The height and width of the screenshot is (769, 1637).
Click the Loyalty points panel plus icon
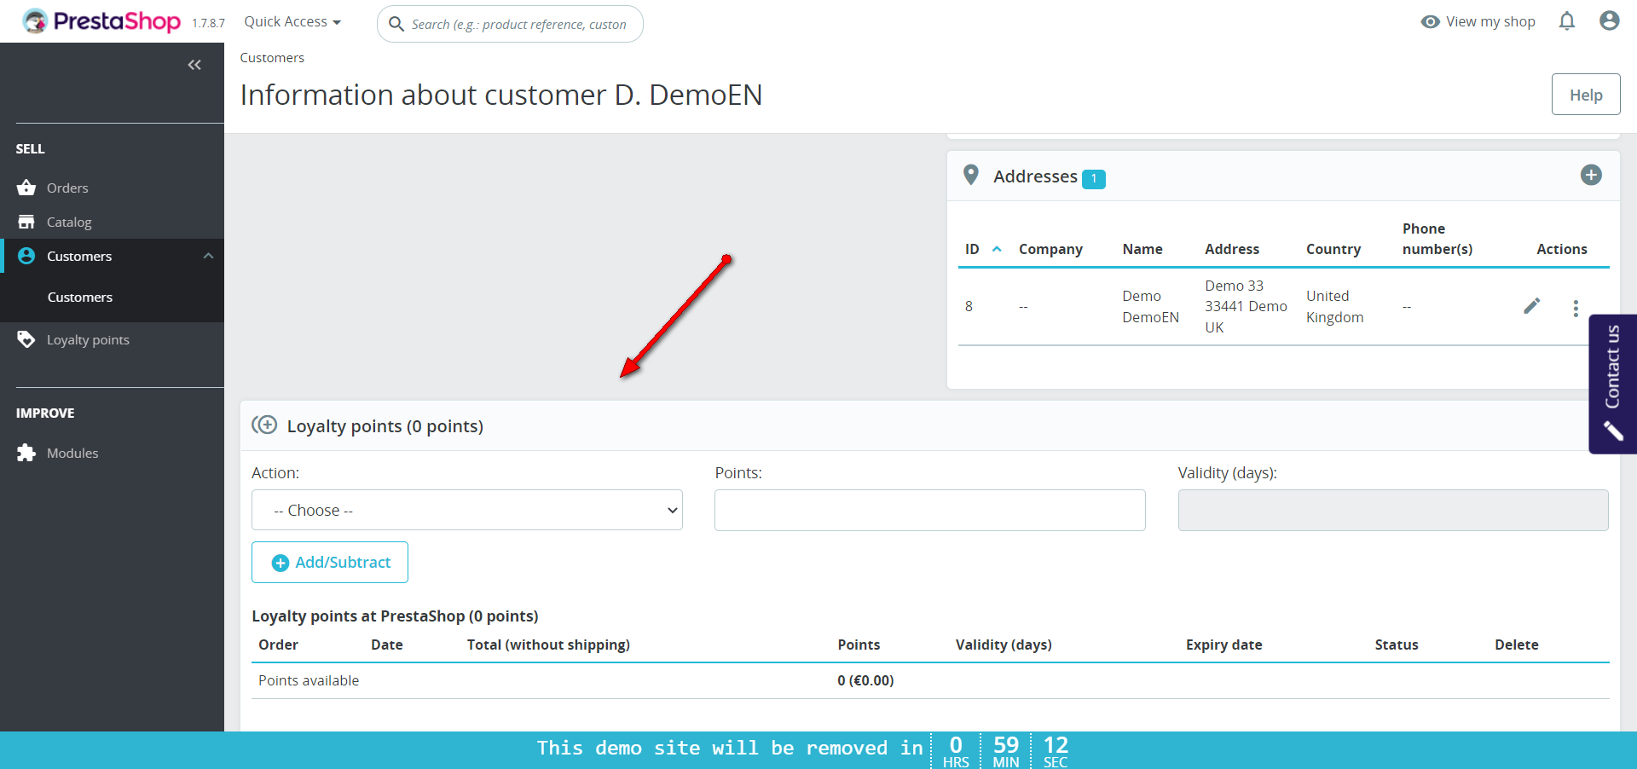[265, 425]
